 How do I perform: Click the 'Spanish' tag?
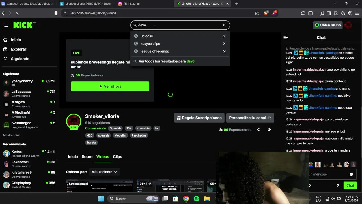115,128
